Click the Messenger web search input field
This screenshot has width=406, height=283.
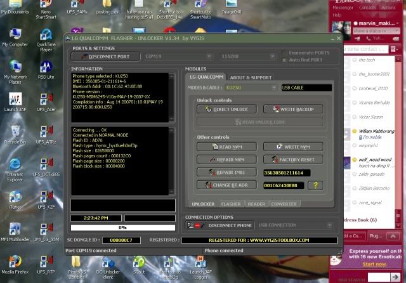(379, 277)
